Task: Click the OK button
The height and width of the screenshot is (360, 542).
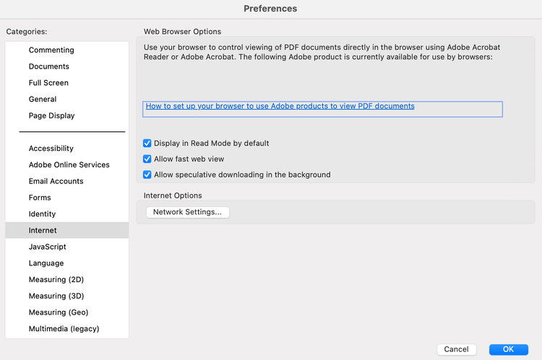Action: point(508,349)
